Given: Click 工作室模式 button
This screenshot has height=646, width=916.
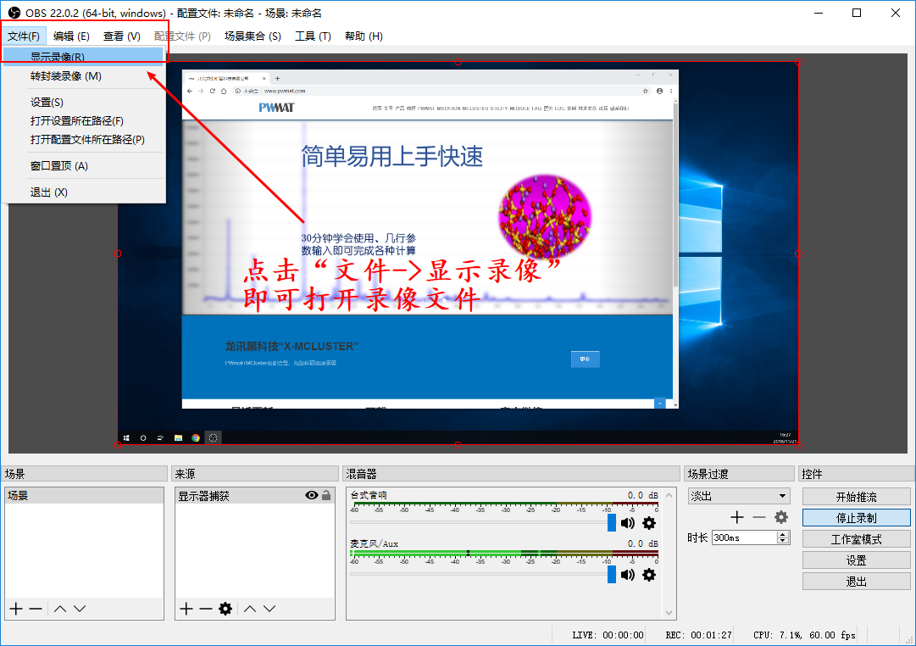Looking at the screenshot, I should (857, 539).
